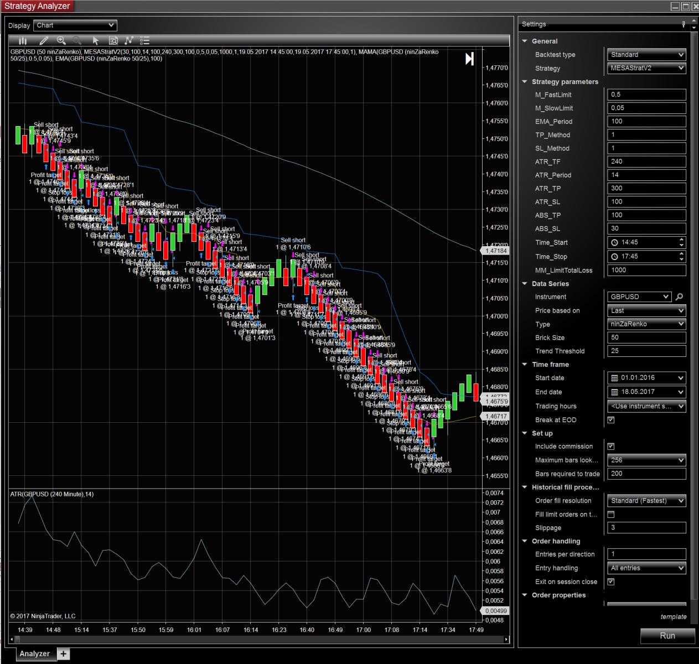The height and width of the screenshot is (664, 699).
Task: Open the Display Chart dropdown
Action: 75,25
